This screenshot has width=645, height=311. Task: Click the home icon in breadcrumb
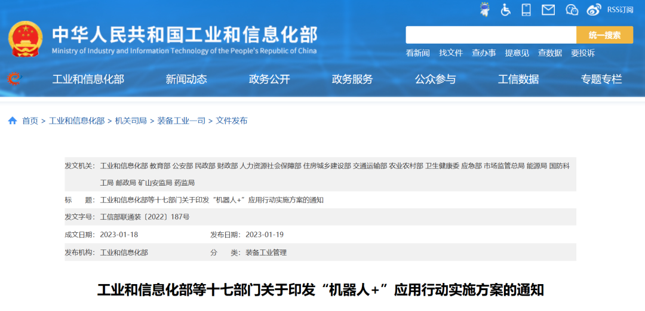point(13,121)
